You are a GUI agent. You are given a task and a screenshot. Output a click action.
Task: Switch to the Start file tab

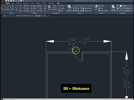tap(5, 16)
